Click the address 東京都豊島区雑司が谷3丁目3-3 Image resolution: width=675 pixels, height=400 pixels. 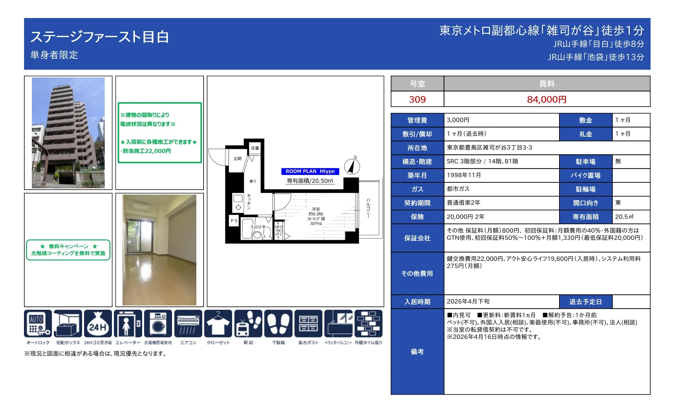[x=489, y=148]
